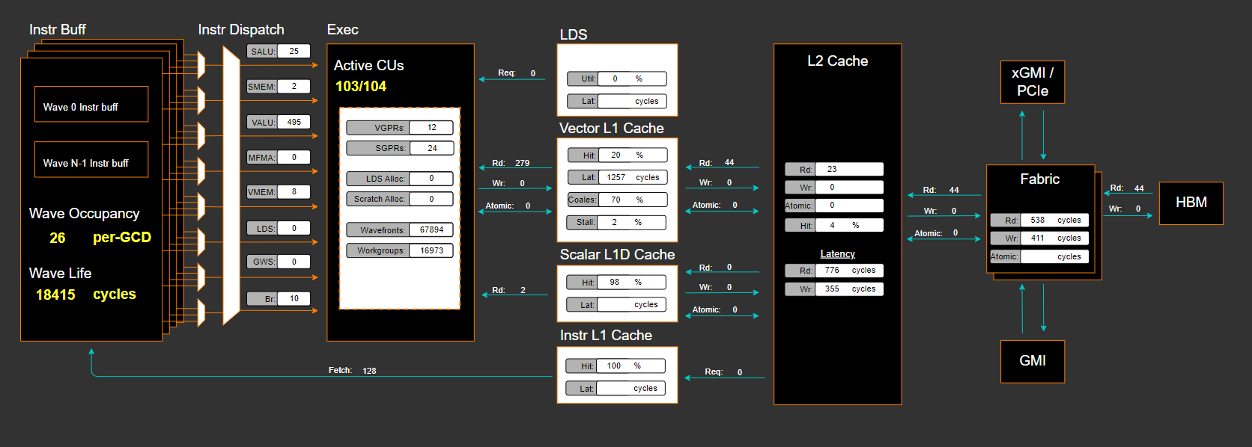This screenshot has width=1252, height=447.
Task: Select the Fabric Rd cycles field
Action: (x=1054, y=221)
